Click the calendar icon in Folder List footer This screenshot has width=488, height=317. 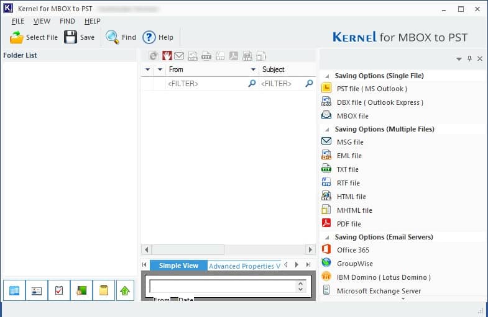14,290
